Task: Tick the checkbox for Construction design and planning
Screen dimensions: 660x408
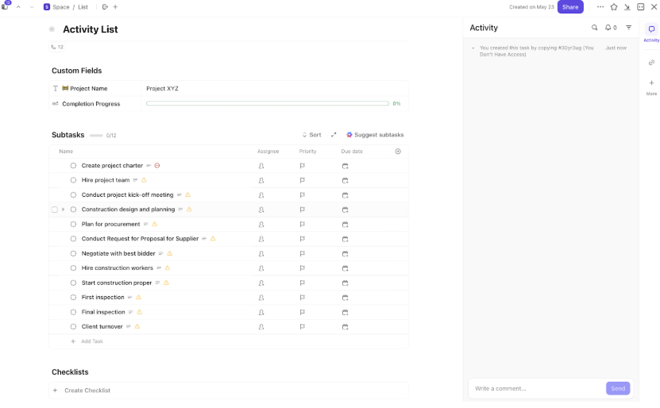Action: click(x=54, y=210)
